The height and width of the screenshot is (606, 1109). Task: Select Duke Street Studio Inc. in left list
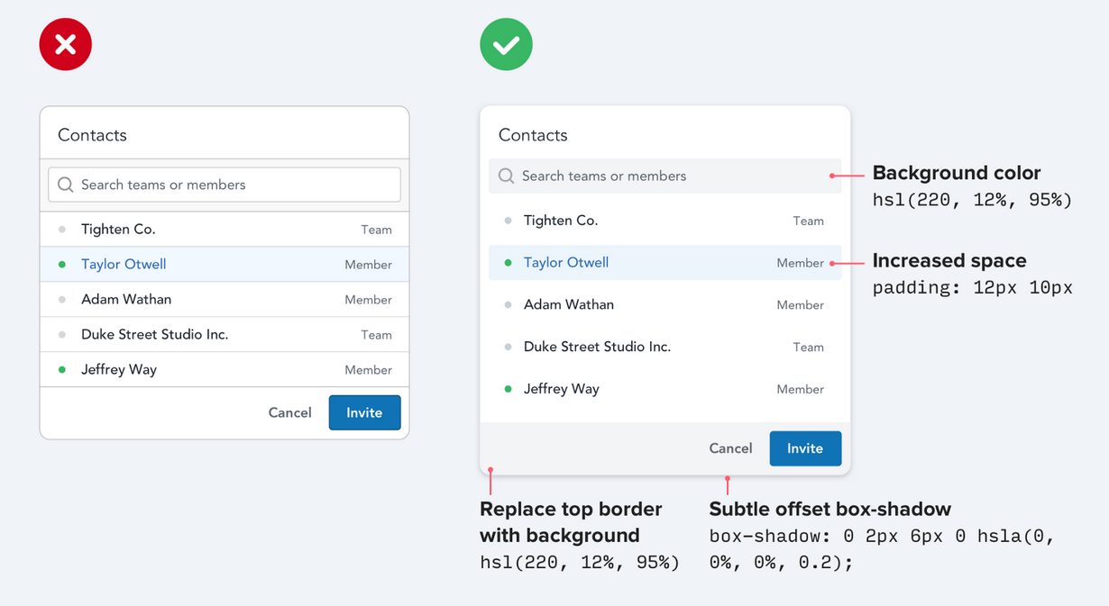point(154,334)
